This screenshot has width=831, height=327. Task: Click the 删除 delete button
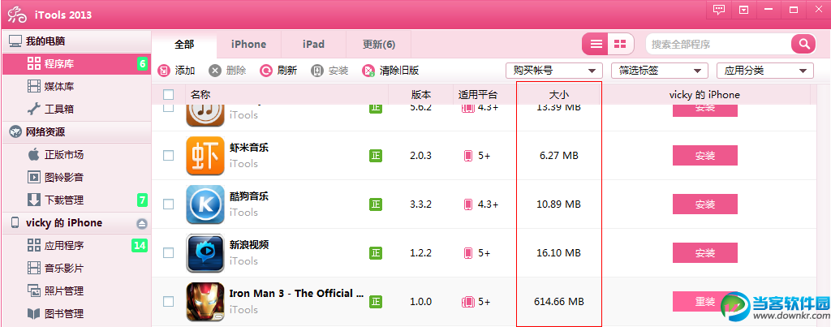tap(227, 71)
